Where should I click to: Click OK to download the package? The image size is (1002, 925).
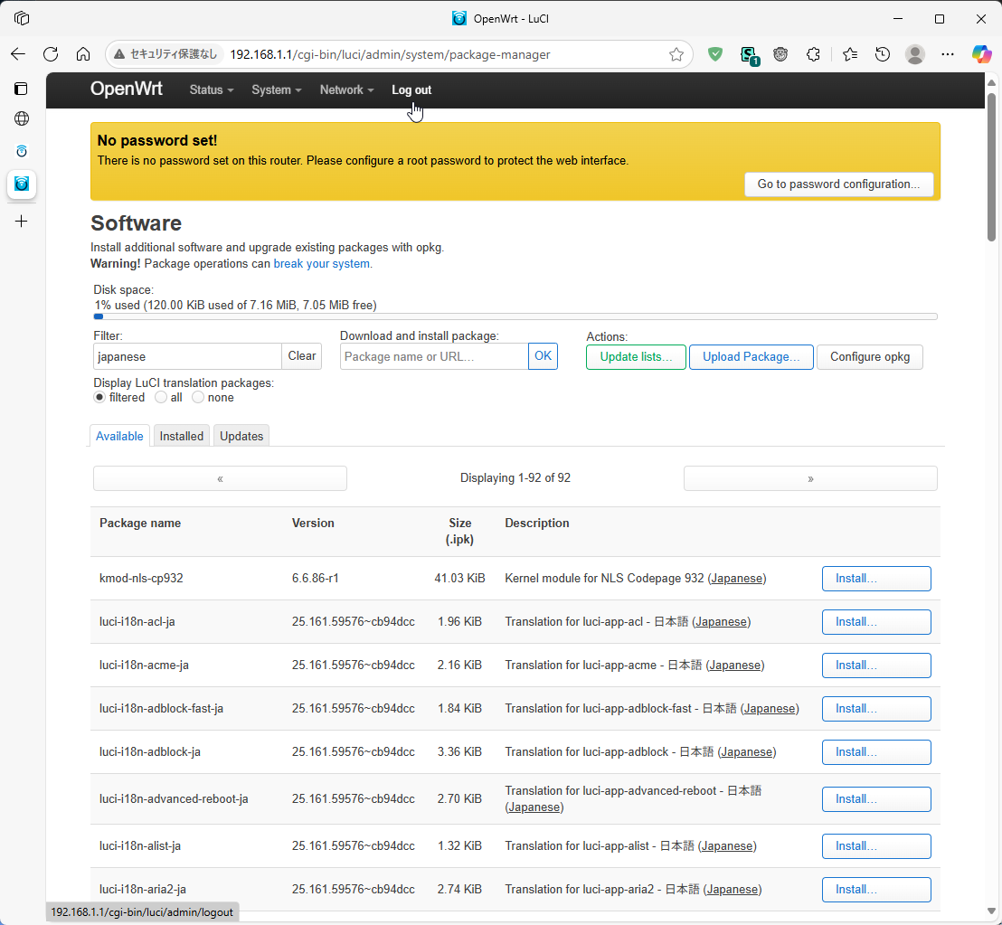pos(543,356)
